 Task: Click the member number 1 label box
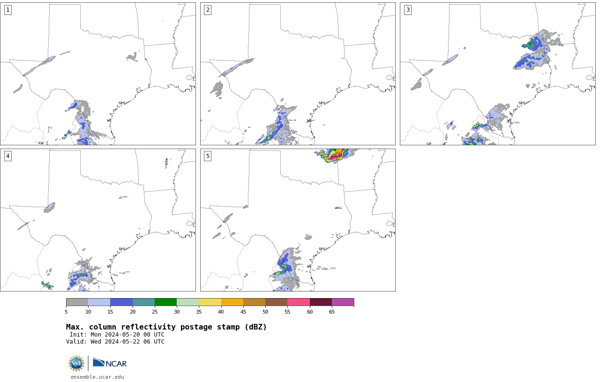7,10
